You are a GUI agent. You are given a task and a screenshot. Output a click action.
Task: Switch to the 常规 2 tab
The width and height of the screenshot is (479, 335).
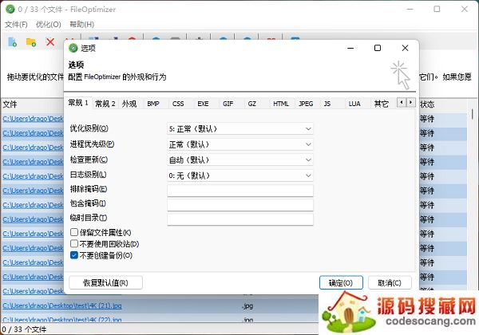point(105,104)
